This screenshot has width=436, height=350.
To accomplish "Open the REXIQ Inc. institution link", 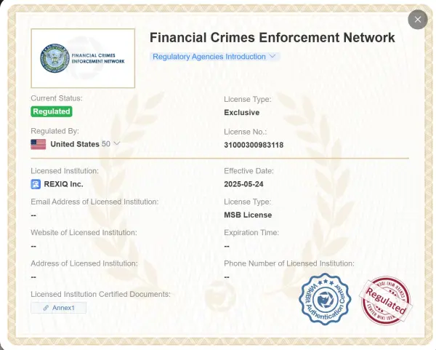I will click(63, 184).
